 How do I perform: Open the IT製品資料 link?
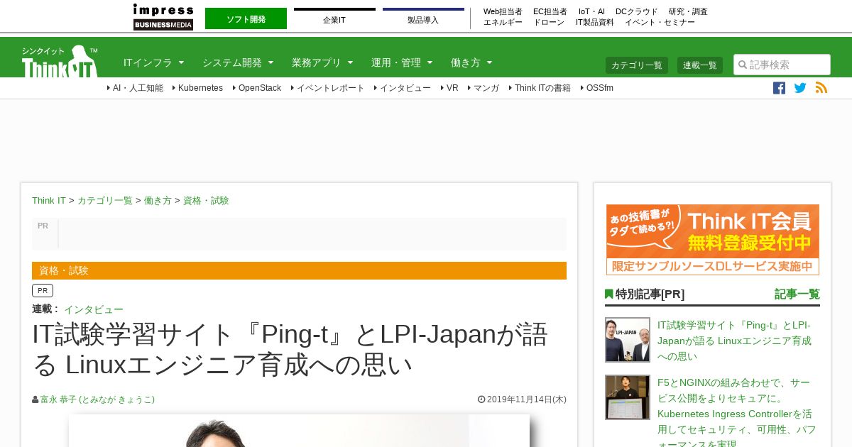(595, 22)
